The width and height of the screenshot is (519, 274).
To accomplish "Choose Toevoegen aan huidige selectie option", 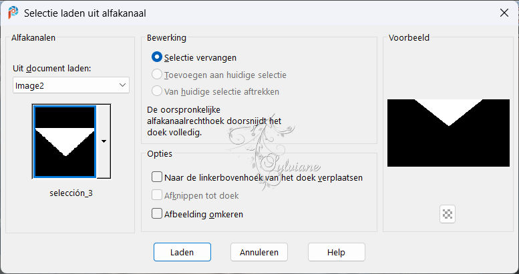I will [156, 75].
